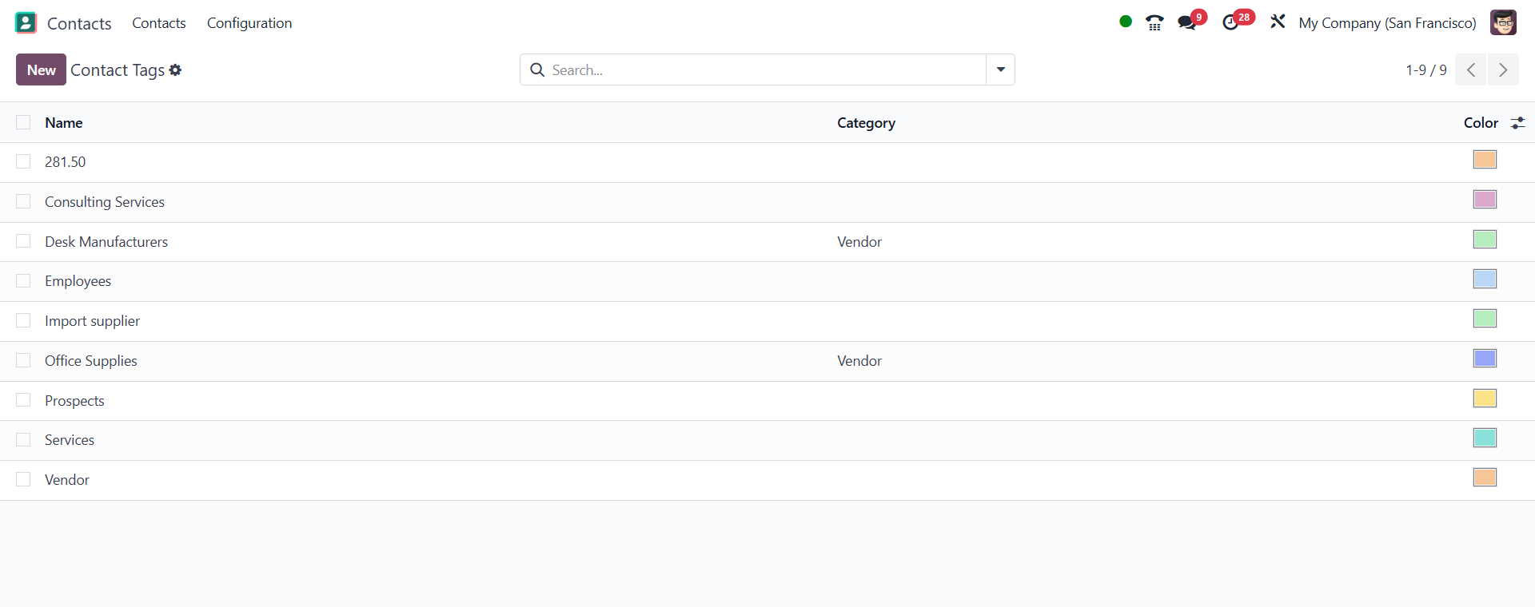Open the conversations chat bubble icon
Image resolution: width=1535 pixels, height=607 pixels.
coord(1187,23)
